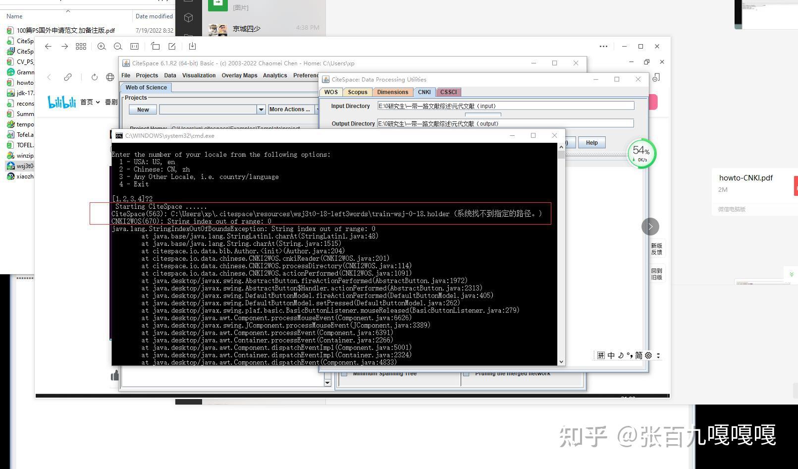Go to previous image in viewer

(x=48, y=46)
